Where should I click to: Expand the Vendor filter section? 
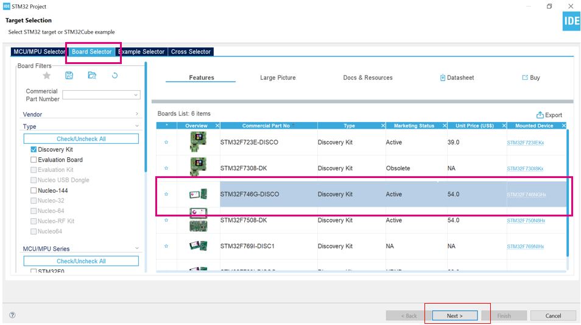pos(137,114)
